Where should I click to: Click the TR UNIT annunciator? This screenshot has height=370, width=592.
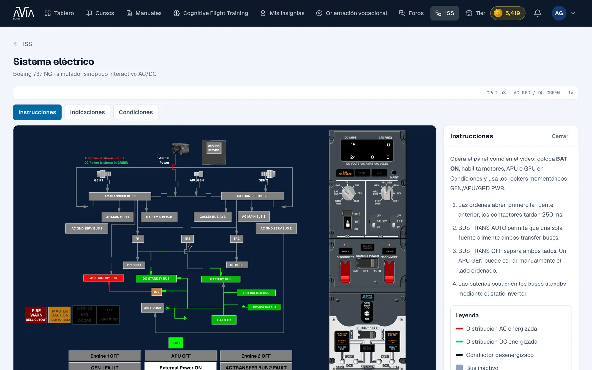pyautogui.click(x=362, y=173)
